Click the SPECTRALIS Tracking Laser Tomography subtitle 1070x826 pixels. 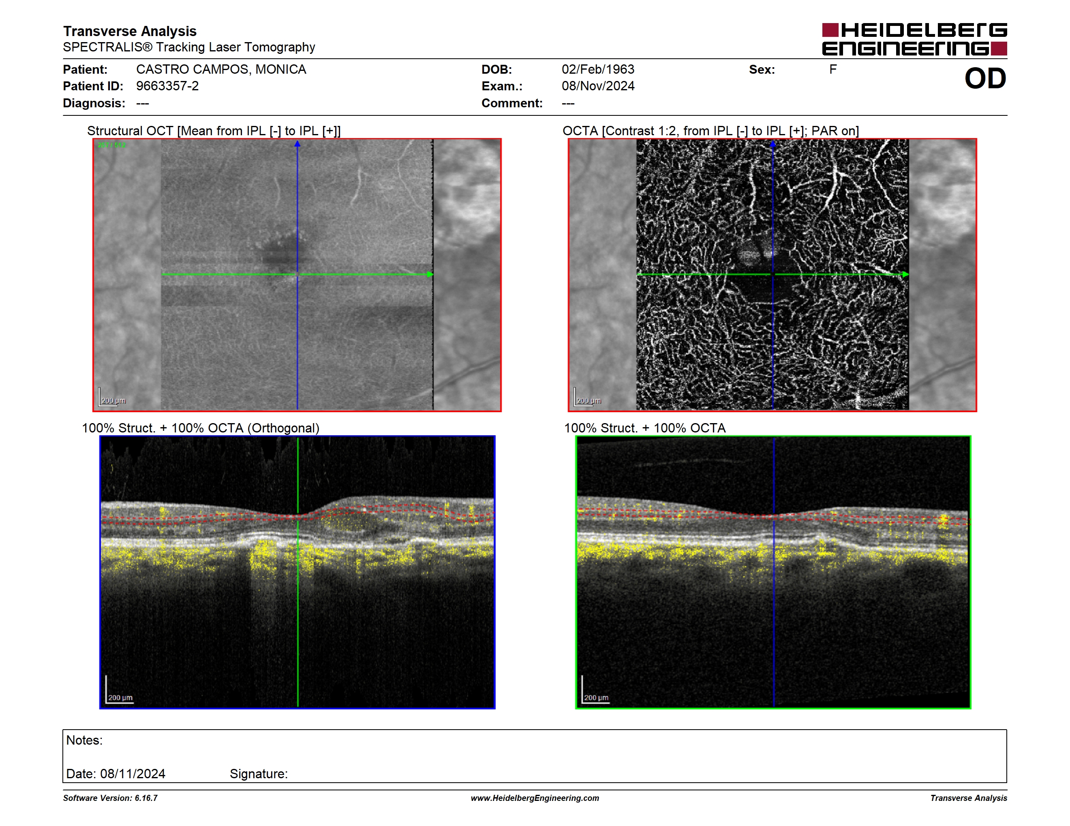coord(189,47)
